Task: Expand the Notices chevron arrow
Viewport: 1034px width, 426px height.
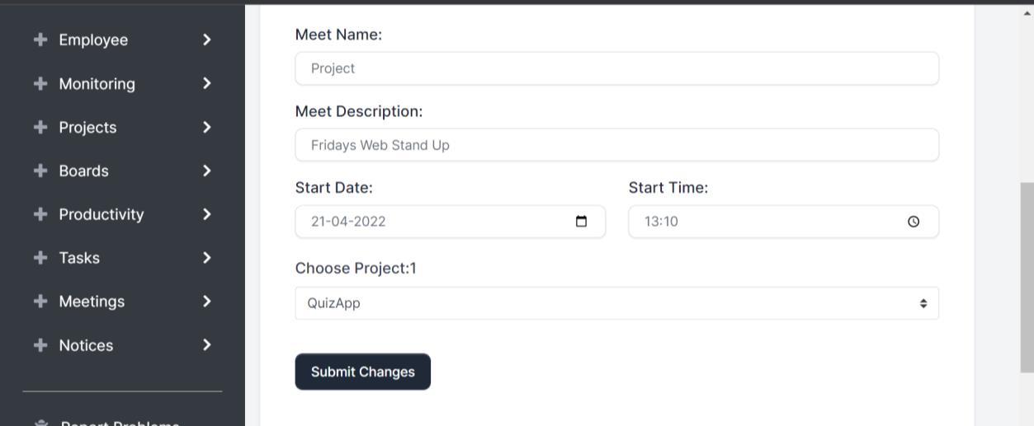Action: [x=207, y=344]
